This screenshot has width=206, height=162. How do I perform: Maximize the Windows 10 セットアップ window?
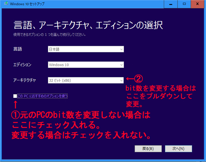pyautogui.click(x=184, y=4)
